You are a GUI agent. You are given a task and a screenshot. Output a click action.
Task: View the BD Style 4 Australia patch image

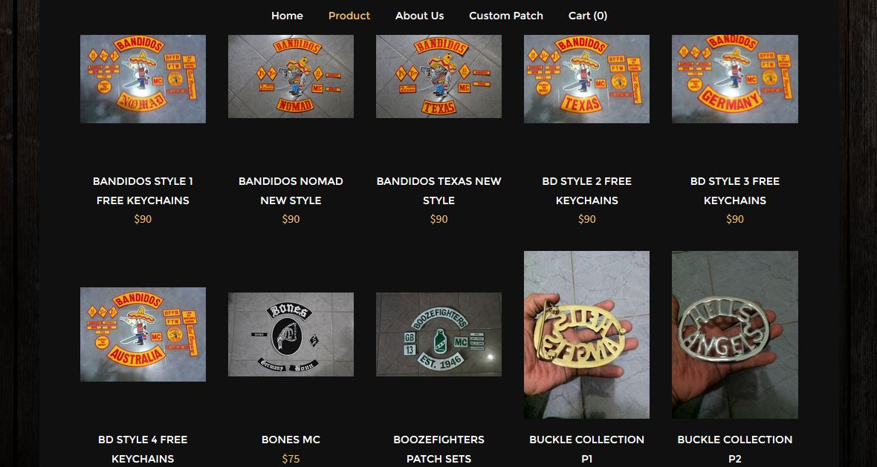(x=143, y=335)
